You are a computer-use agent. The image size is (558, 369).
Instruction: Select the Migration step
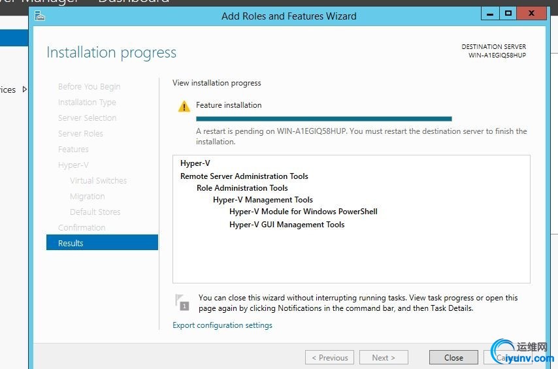[x=87, y=196]
